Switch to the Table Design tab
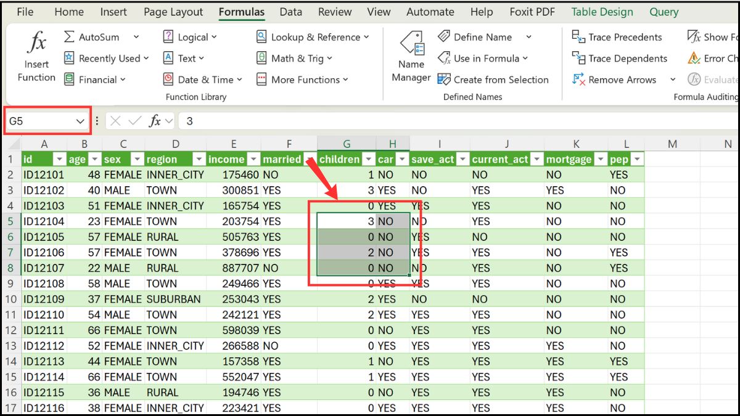 (602, 11)
